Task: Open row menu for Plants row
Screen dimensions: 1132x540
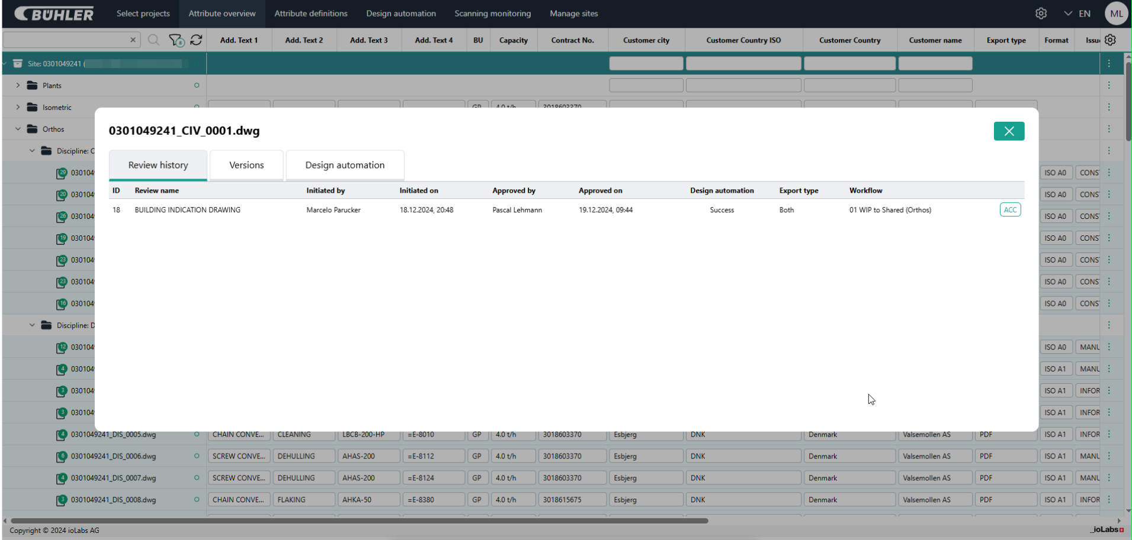Action: (1109, 85)
